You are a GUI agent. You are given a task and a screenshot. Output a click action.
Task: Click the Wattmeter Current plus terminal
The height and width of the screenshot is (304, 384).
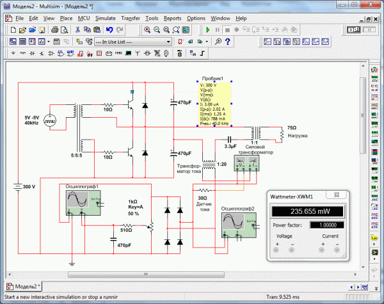click(x=322, y=250)
